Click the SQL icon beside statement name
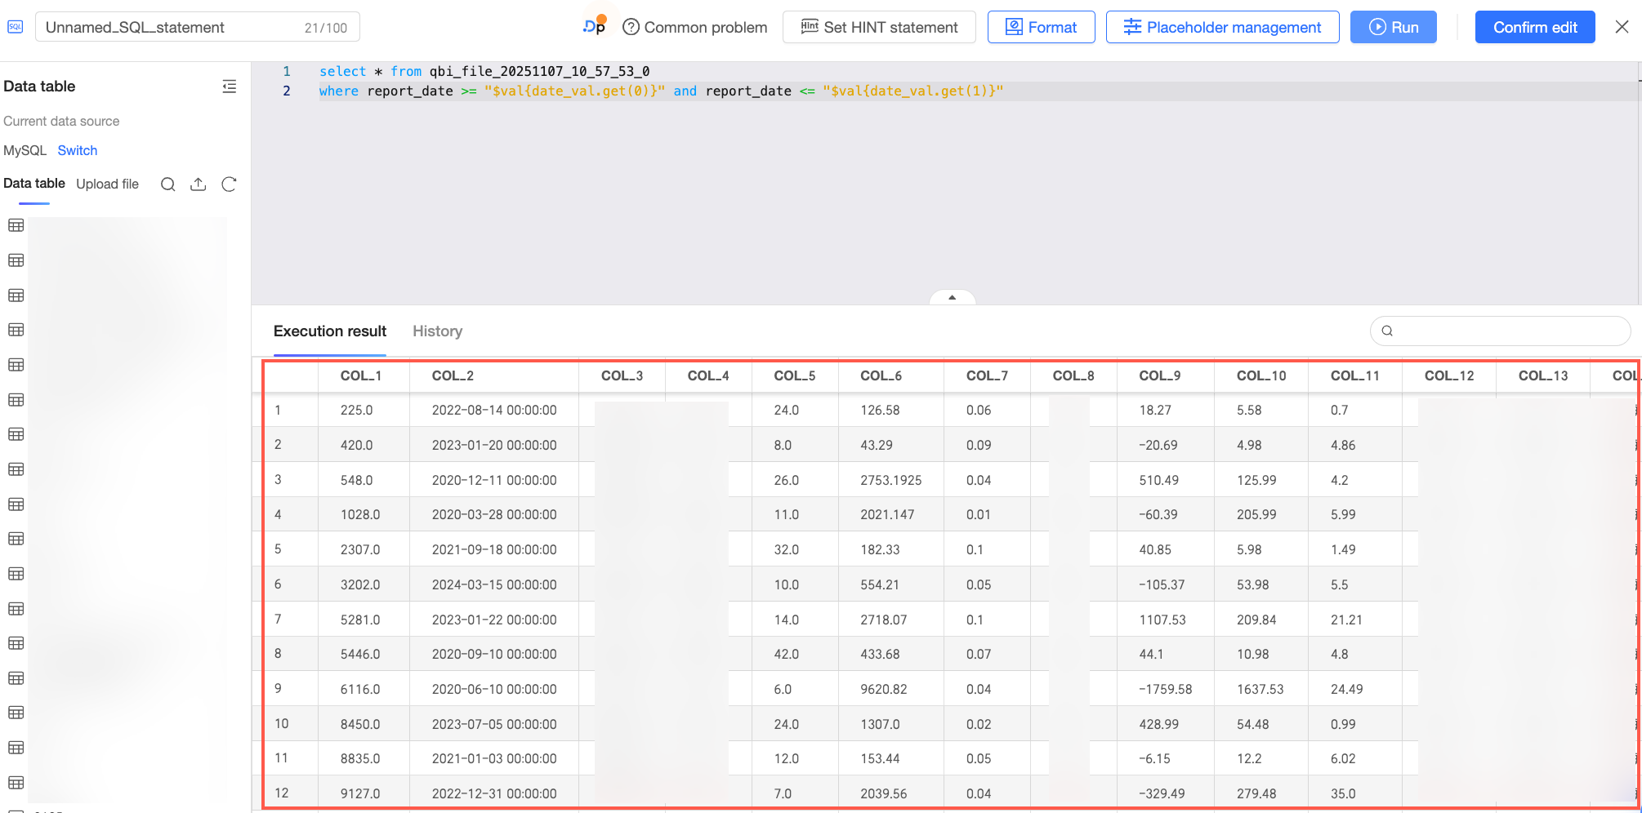This screenshot has height=813, width=1642. pos(16,27)
